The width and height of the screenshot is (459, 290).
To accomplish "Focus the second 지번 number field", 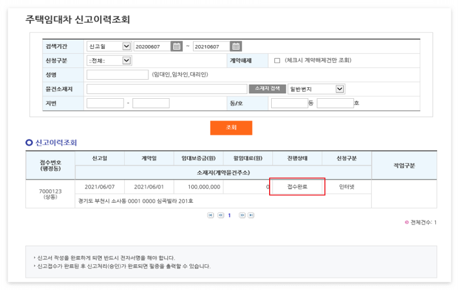I will [x=151, y=103].
